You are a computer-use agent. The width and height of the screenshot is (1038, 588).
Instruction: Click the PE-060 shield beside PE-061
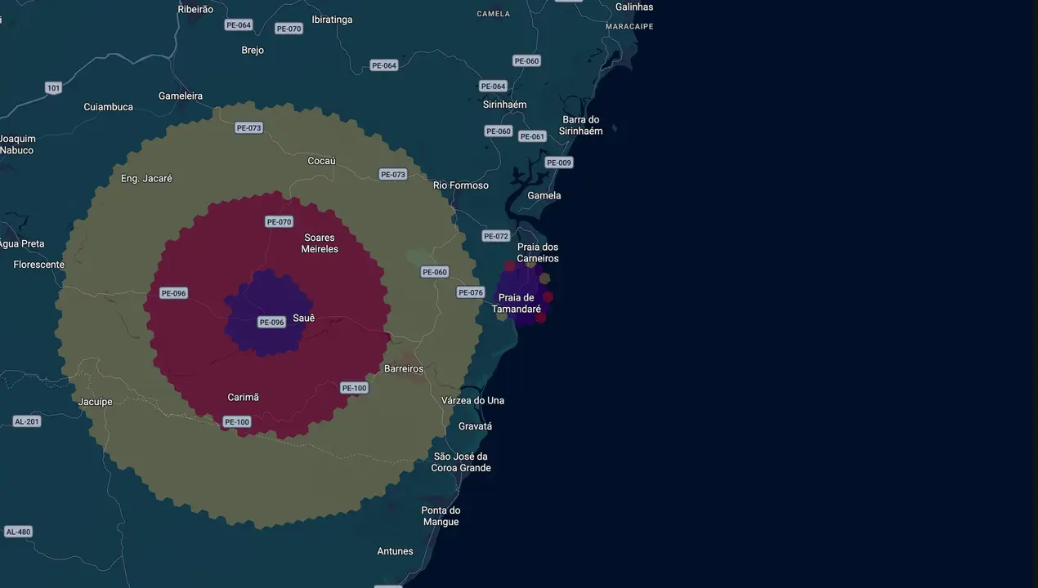pyautogui.click(x=499, y=131)
